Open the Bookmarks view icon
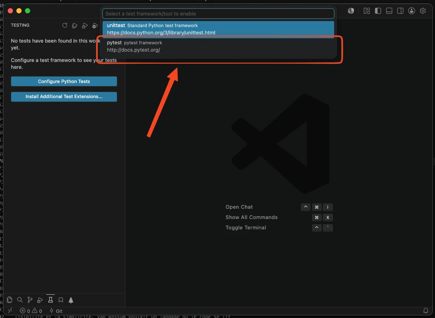 click(x=61, y=300)
